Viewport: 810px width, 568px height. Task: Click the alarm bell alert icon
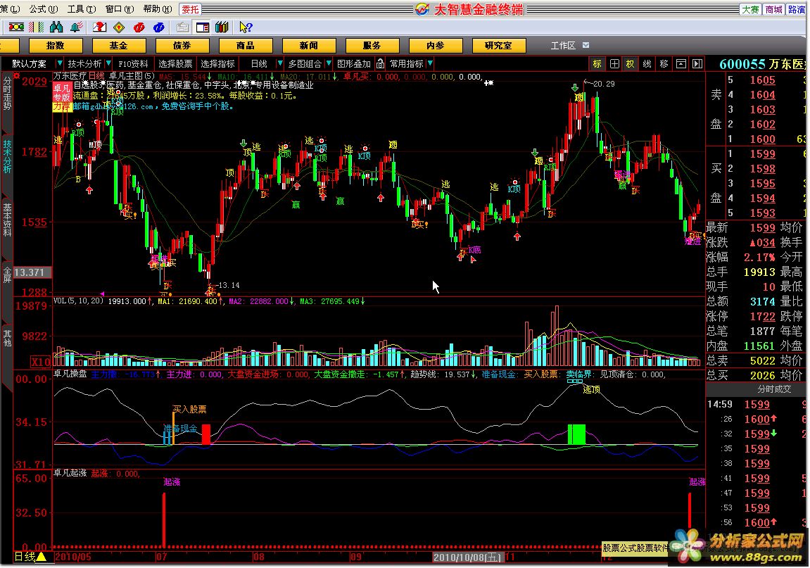coord(77,27)
